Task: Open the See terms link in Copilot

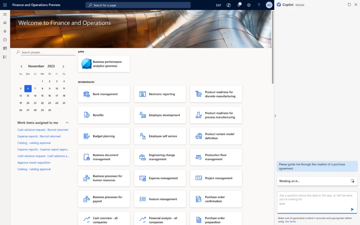Action: [x=291, y=221]
